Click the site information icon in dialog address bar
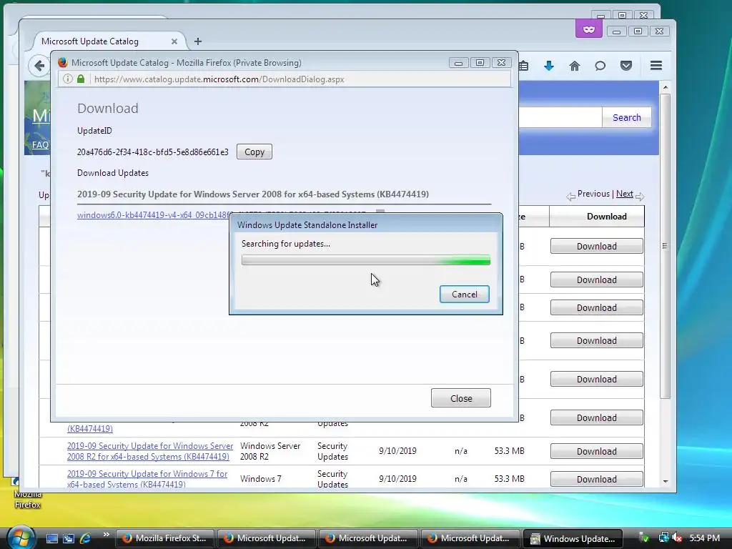This screenshot has height=549, width=732. pos(67,79)
